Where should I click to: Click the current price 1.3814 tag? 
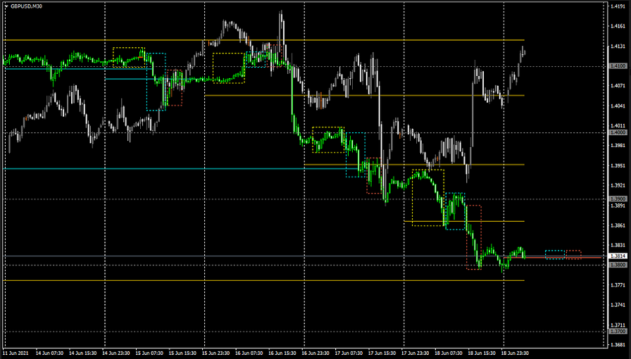click(618, 256)
